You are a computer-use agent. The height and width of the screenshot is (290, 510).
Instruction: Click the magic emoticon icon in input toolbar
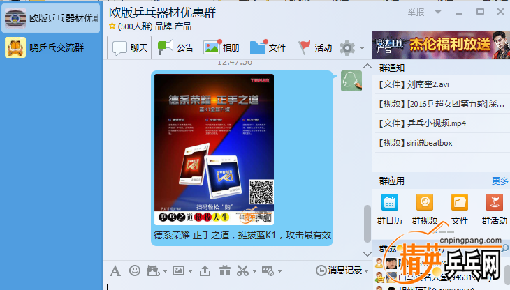point(152,270)
